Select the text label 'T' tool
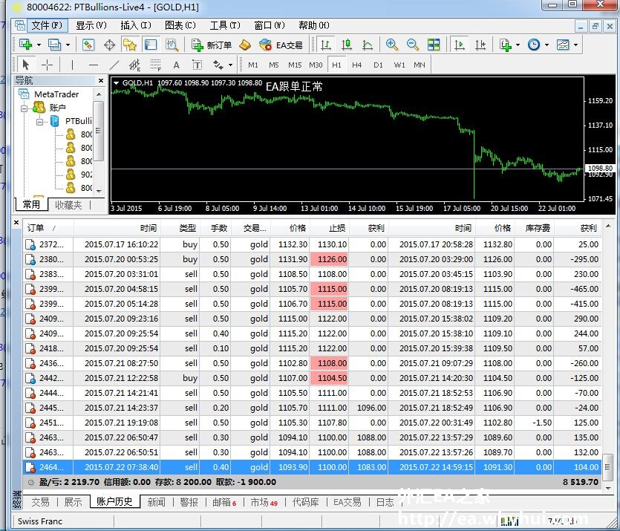The width and height of the screenshot is (620, 531). tap(197, 65)
